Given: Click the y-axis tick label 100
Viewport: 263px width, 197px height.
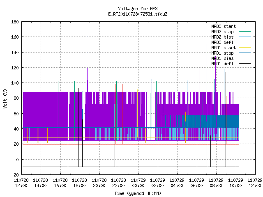Looking at the screenshot, I should (15, 83).
